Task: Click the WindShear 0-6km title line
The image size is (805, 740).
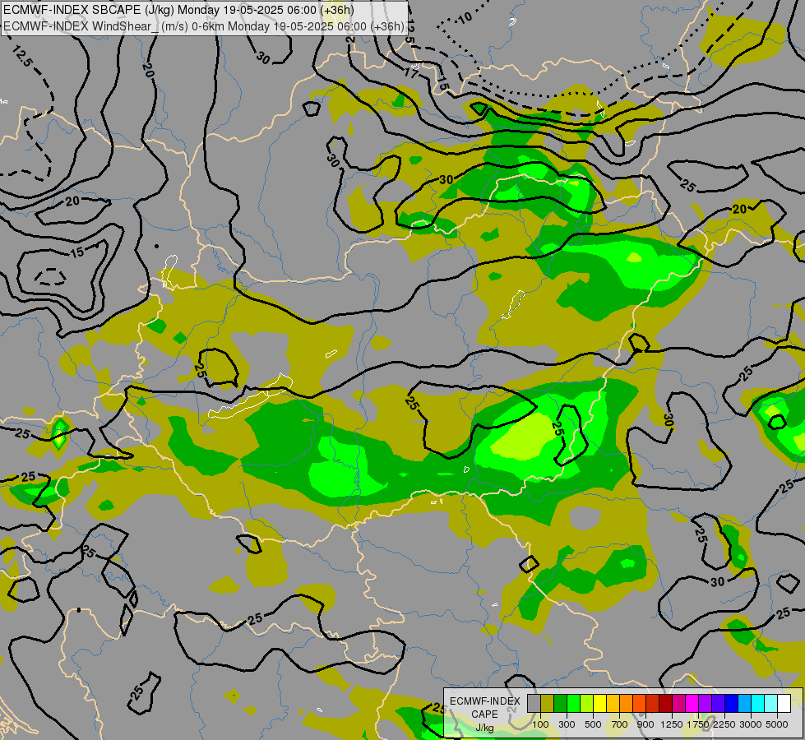Action: point(204,26)
